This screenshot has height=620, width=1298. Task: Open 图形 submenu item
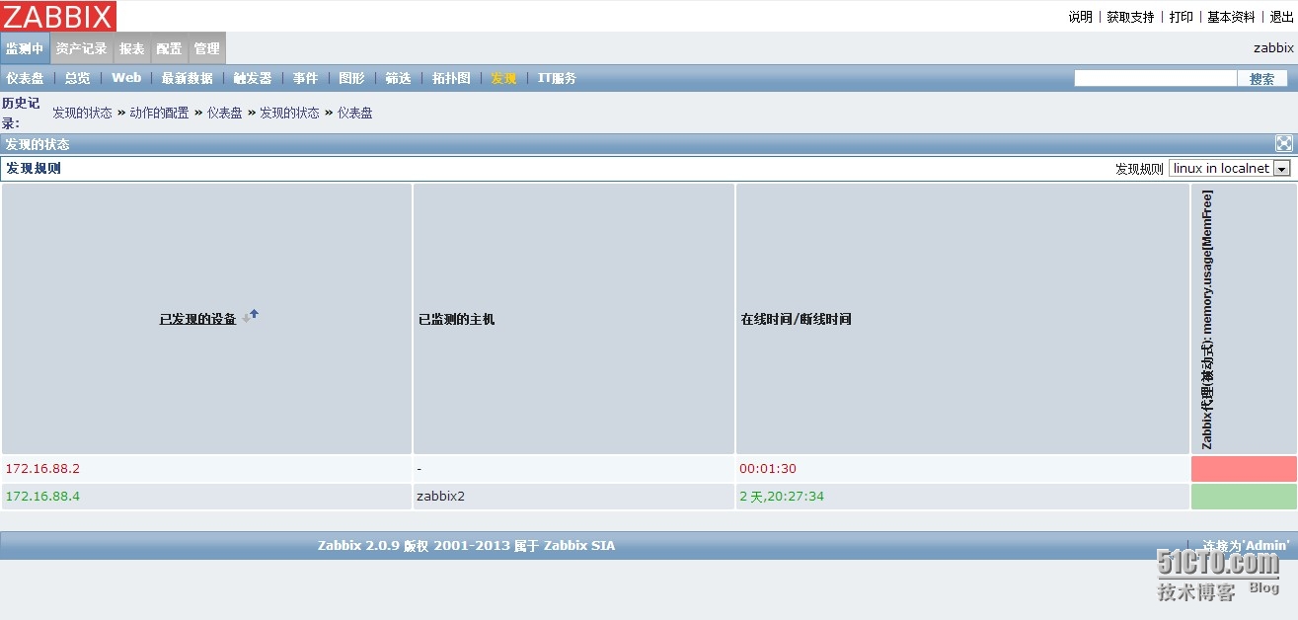(x=351, y=78)
